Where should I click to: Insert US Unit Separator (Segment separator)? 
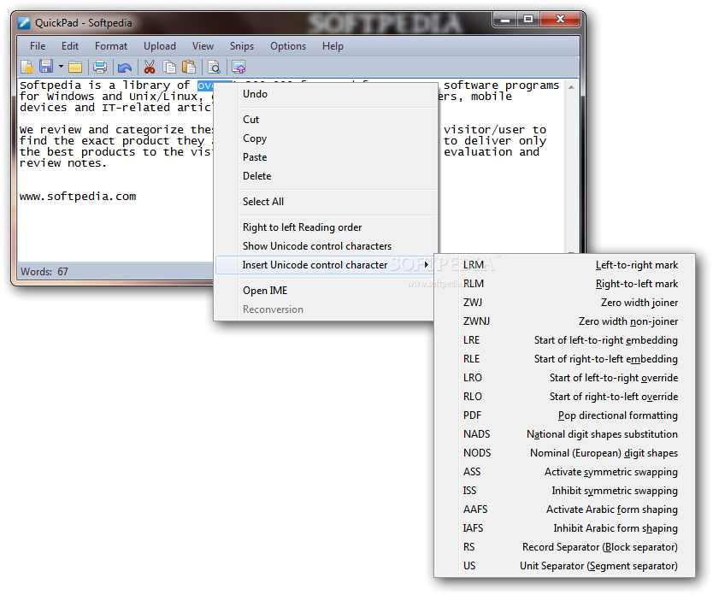(x=564, y=566)
